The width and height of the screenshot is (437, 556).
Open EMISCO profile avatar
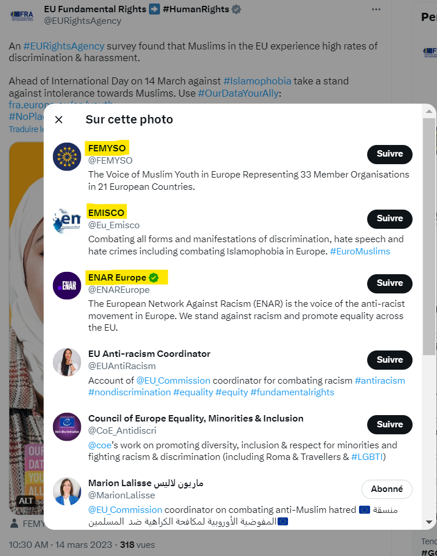click(67, 221)
